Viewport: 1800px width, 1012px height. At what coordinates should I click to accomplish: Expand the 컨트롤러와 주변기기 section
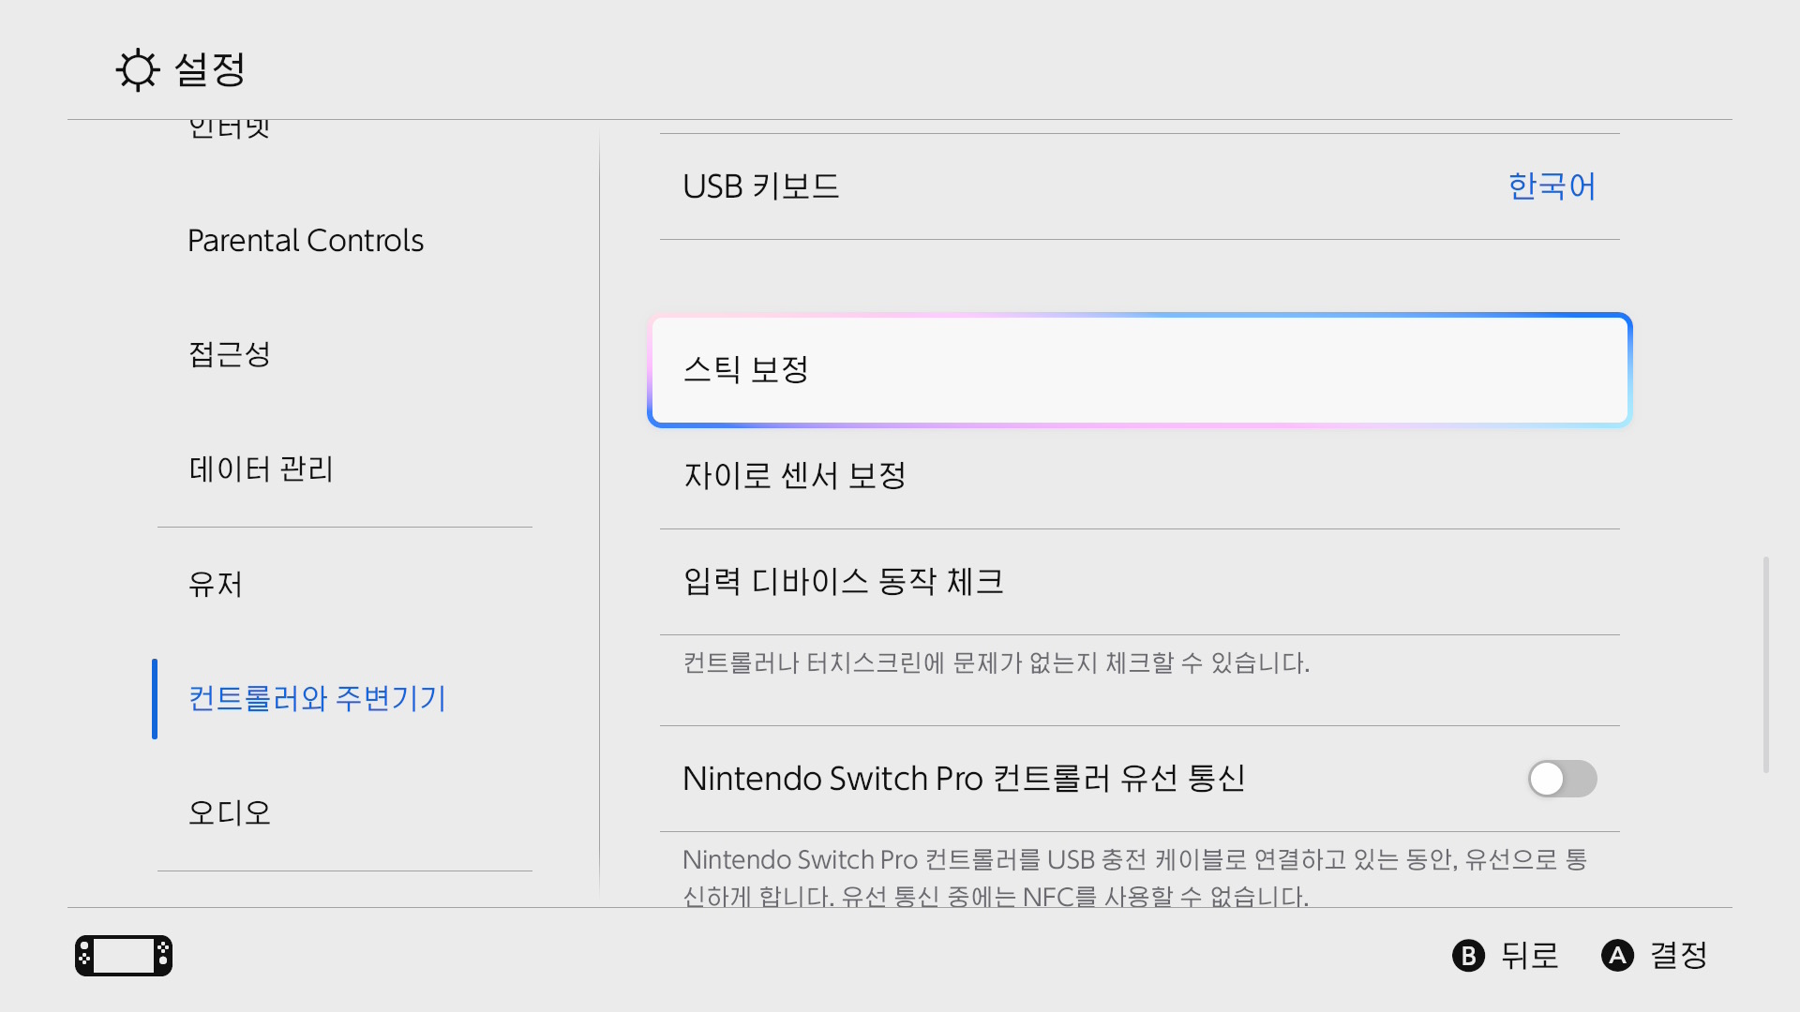pos(317,698)
